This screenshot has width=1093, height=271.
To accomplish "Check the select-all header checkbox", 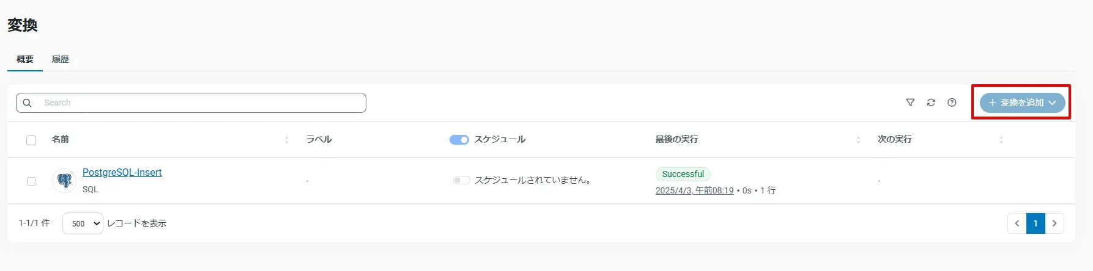I will coord(31,140).
